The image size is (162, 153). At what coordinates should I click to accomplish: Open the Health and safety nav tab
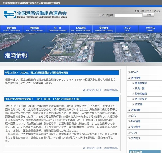104,29
